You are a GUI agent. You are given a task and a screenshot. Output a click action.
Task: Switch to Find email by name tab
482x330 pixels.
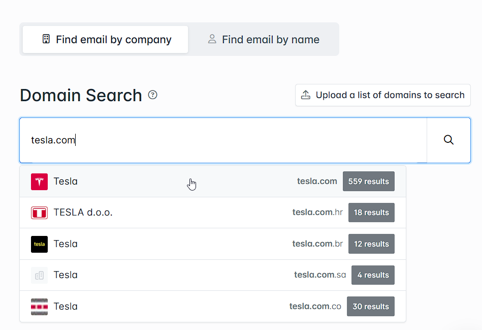(264, 39)
